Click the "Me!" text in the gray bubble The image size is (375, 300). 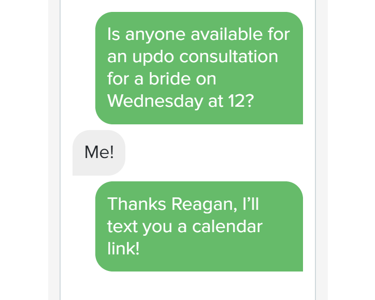(x=99, y=152)
